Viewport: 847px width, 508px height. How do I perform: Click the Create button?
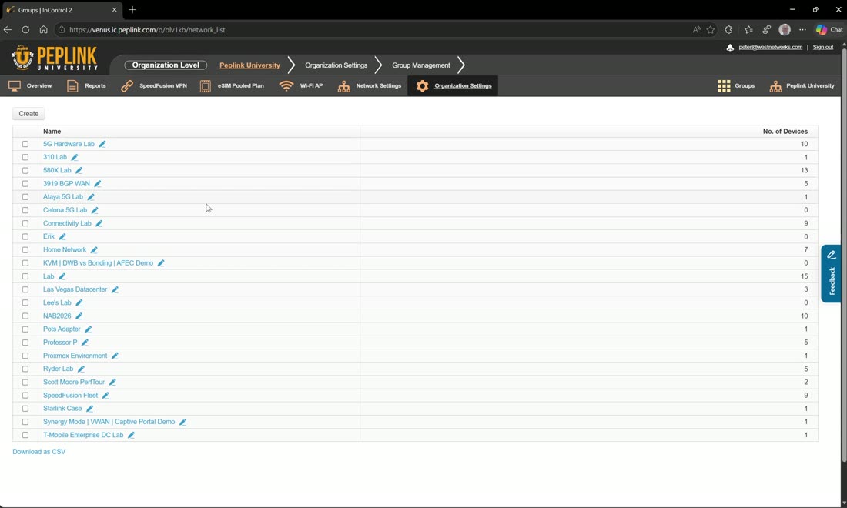pos(28,114)
